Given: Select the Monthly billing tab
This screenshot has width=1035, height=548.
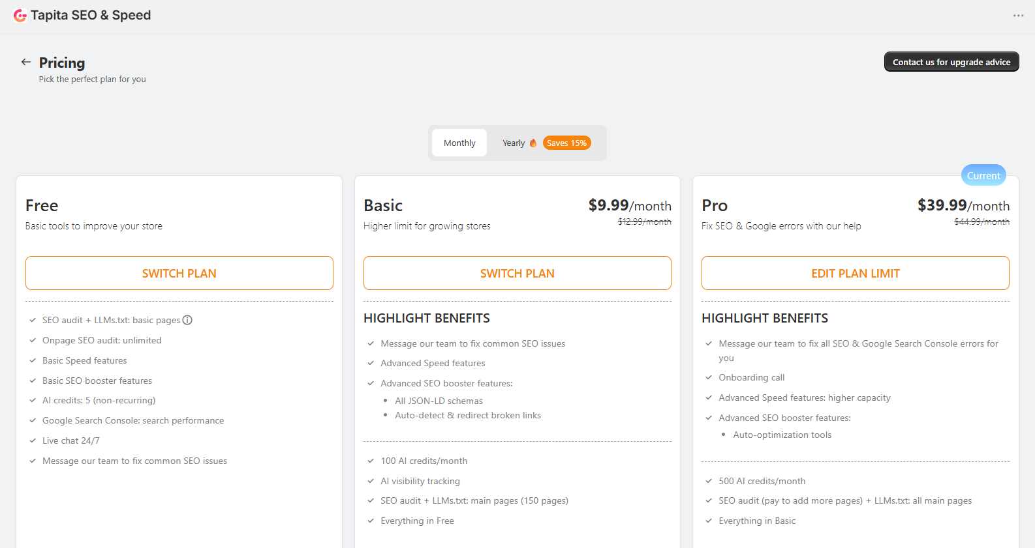Looking at the screenshot, I should coord(459,143).
